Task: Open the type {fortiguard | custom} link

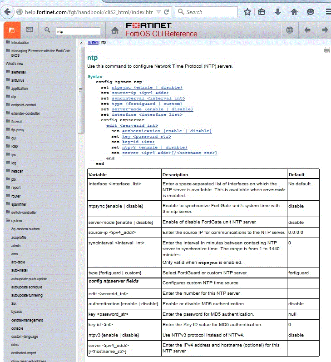Action: 147,104
